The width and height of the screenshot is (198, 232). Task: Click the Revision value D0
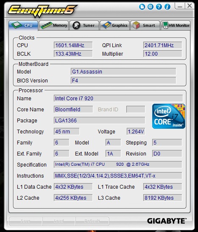pos(167,153)
